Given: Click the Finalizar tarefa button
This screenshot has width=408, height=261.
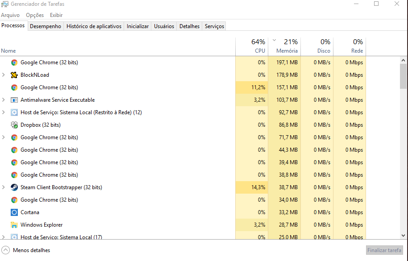Looking at the screenshot, I should 384,250.
